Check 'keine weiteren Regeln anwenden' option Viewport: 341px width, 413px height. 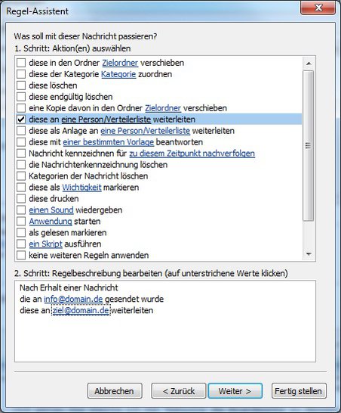pyautogui.click(x=21, y=256)
